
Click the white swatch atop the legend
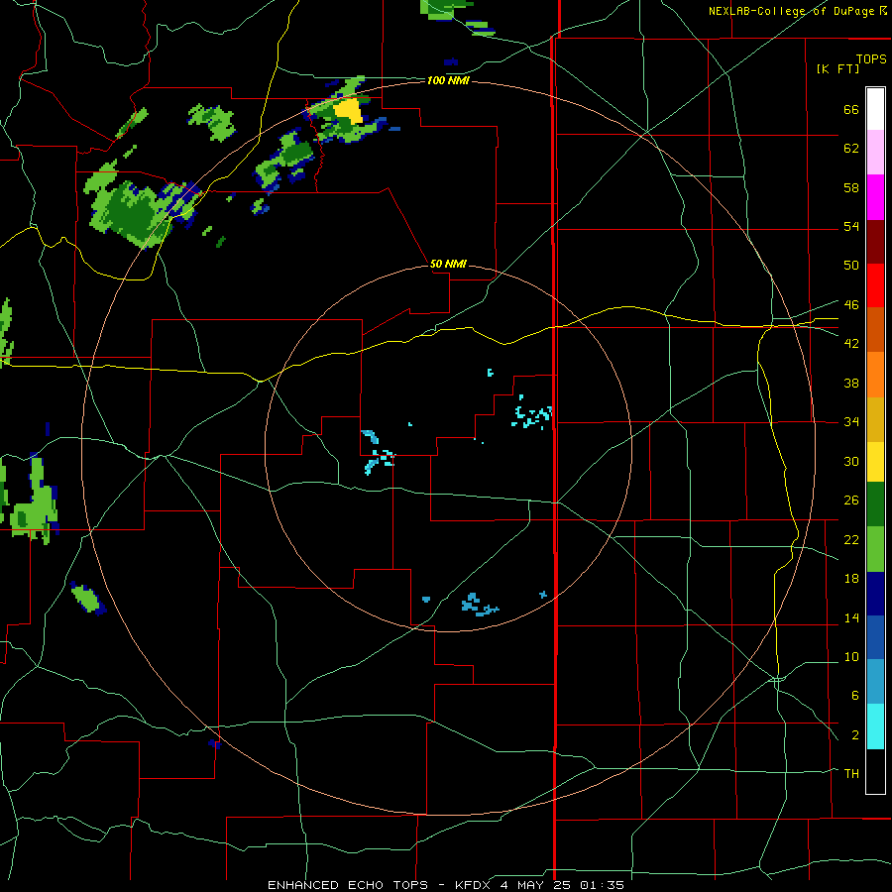[875, 109]
